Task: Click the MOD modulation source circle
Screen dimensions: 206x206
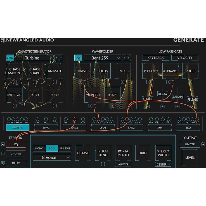Action: click(x=13, y=119)
